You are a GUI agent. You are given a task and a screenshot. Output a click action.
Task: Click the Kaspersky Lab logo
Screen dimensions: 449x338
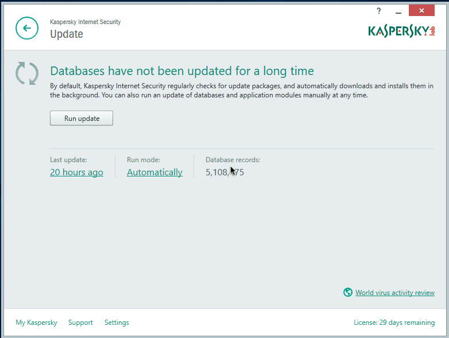pyautogui.click(x=401, y=30)
